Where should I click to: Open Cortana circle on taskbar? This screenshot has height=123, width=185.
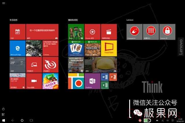(22, 120)
